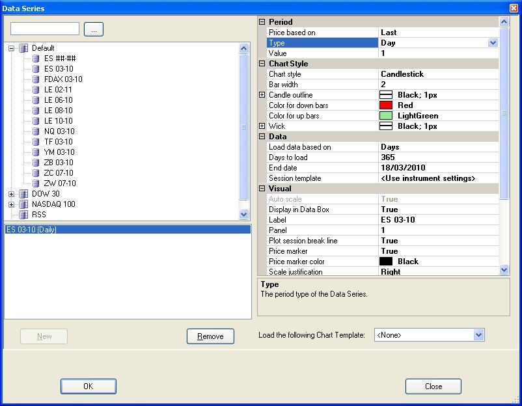Image resolution: width=522 pixels, height=406 pixels.
Task: Click the instrument icon beside LE 06-10
Action: pos(36,100)
